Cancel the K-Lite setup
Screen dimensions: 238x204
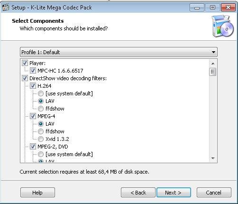point(214,193)
